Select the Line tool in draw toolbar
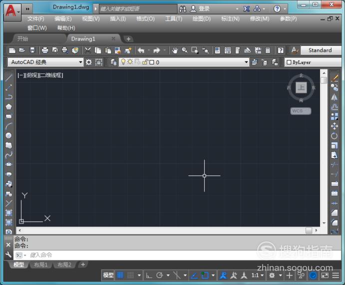The width and height of the screenshot is (345, 285). (x=8, y=77)
